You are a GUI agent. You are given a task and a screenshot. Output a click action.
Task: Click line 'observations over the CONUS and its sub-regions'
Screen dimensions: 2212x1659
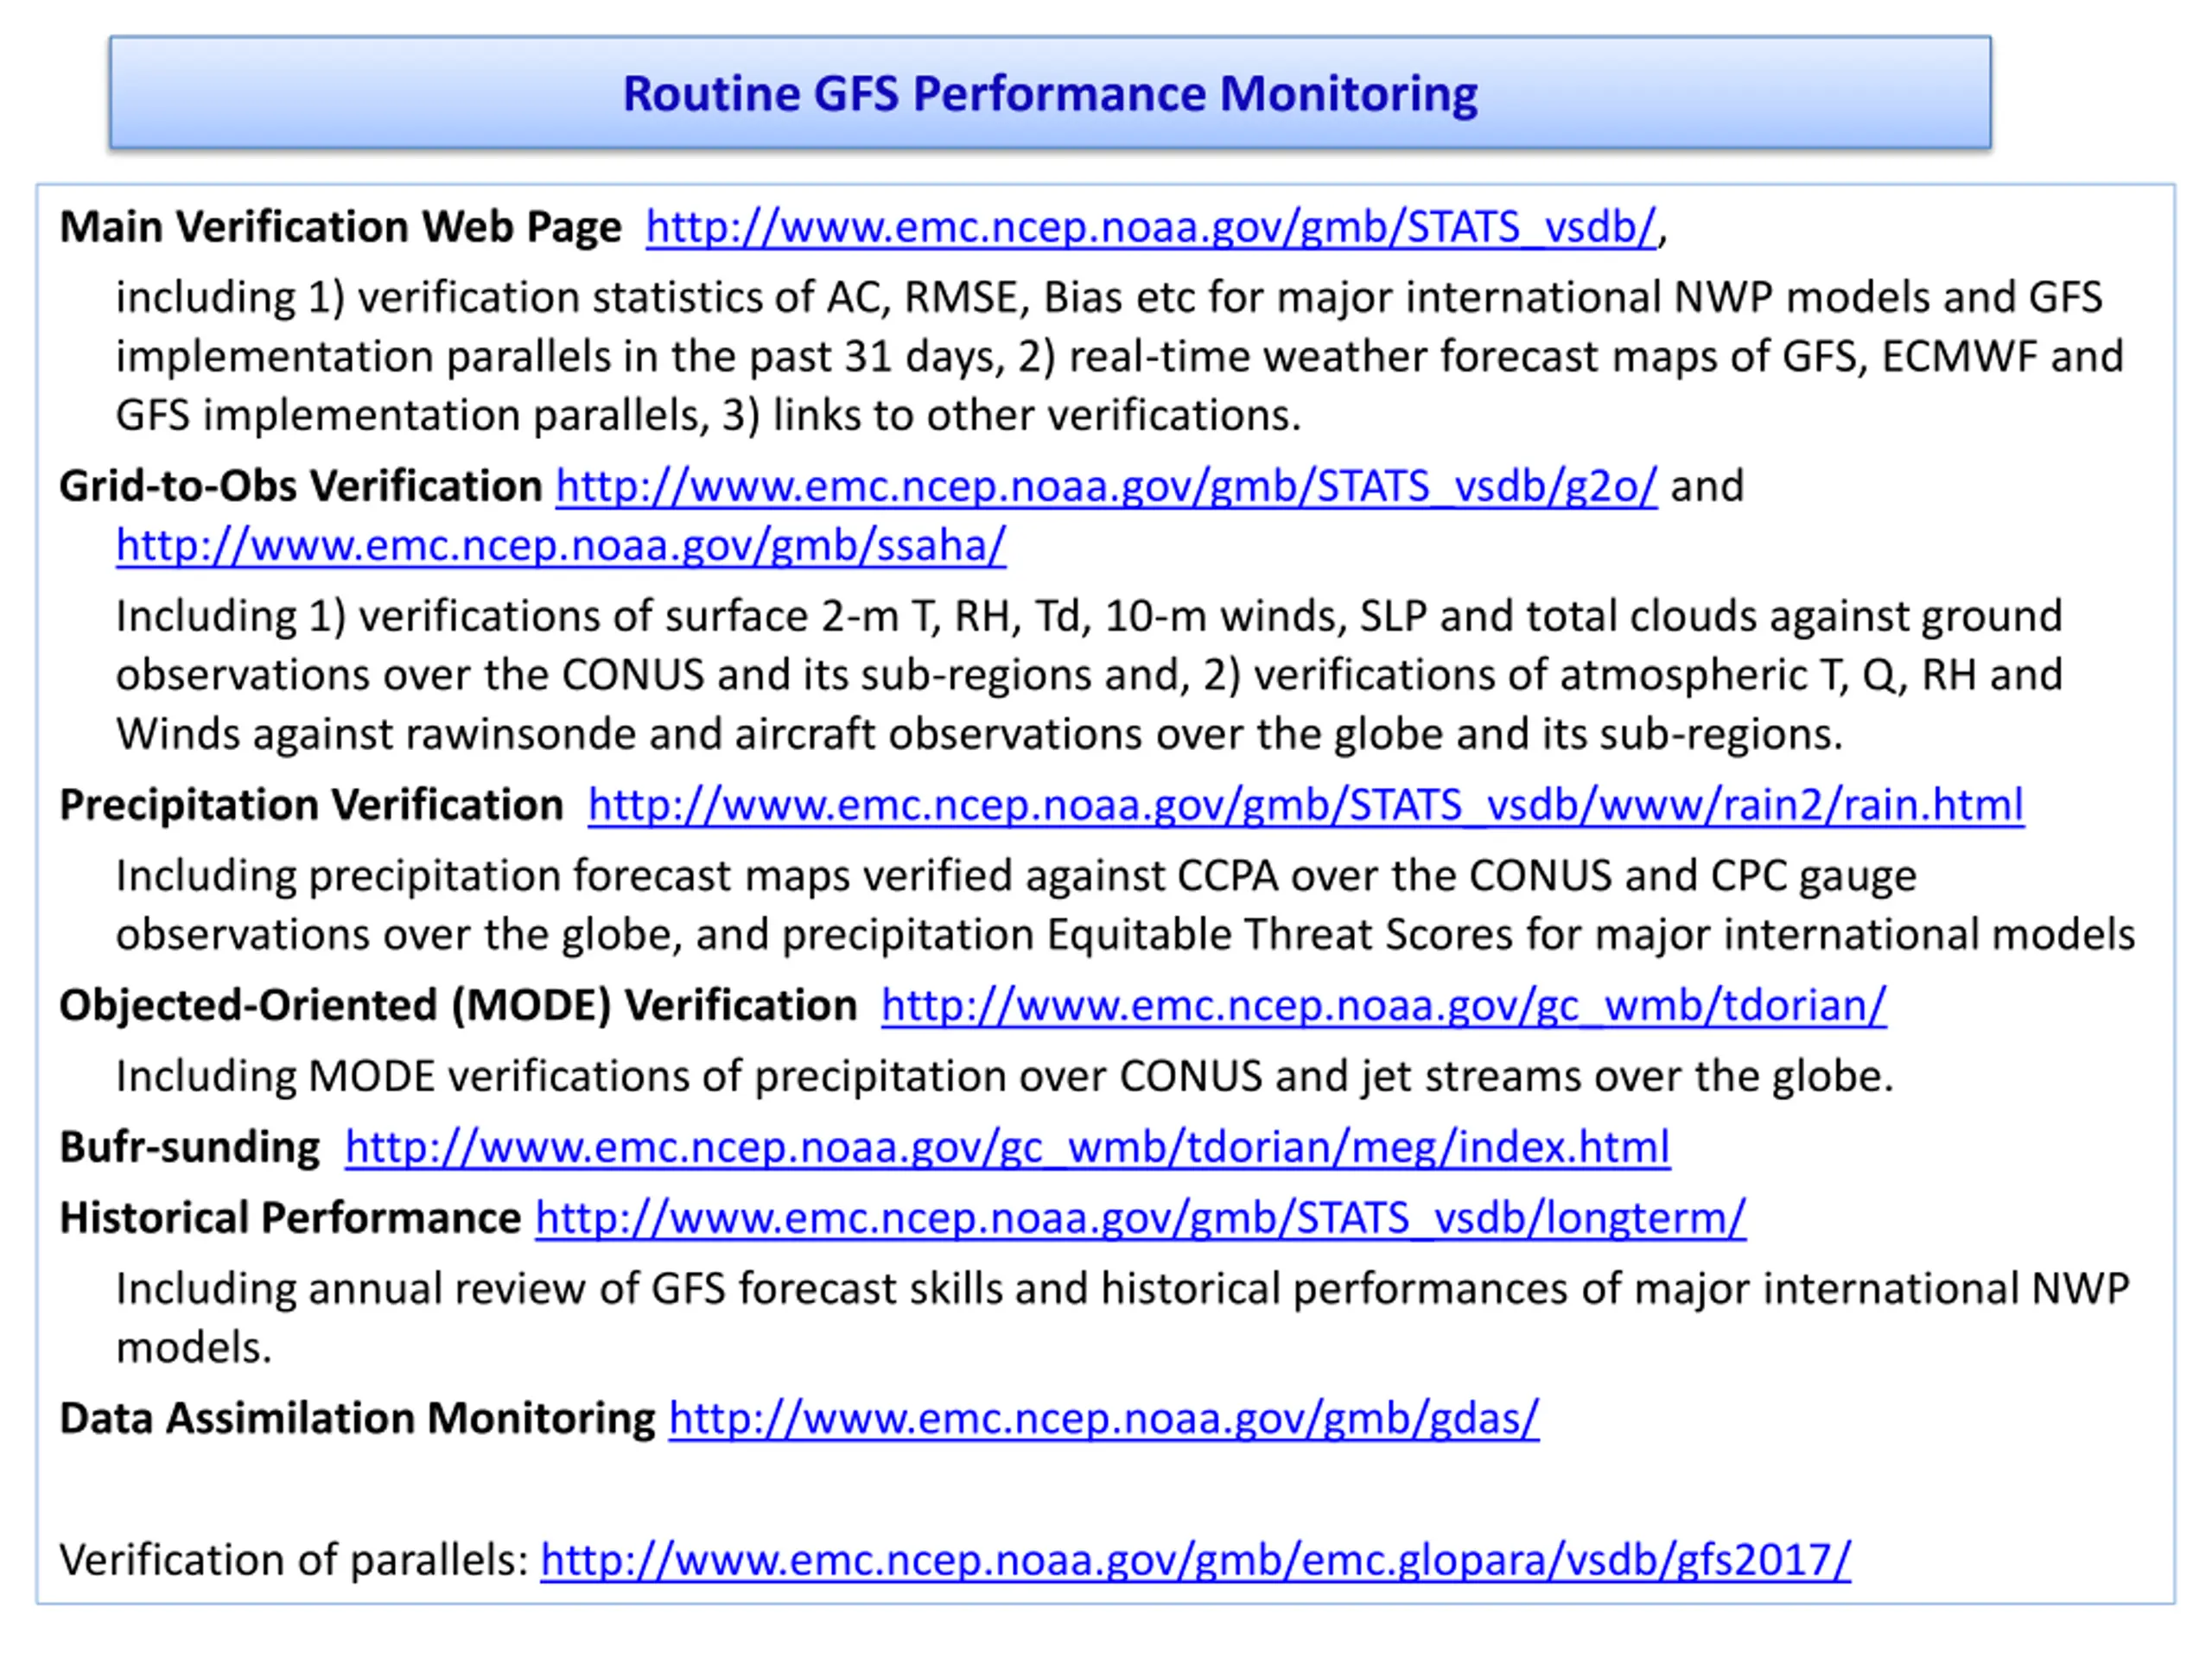pos(1089,676)
